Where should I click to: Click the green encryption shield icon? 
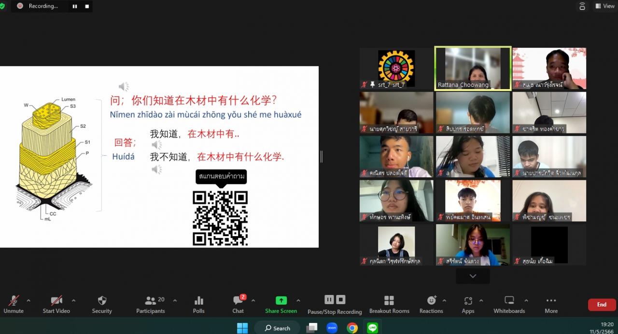point(2,6)
